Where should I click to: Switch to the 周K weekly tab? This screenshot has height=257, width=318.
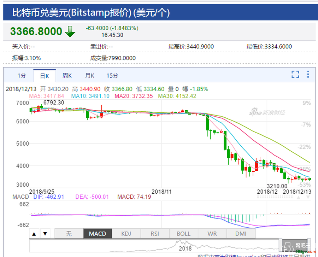(67, 76)
